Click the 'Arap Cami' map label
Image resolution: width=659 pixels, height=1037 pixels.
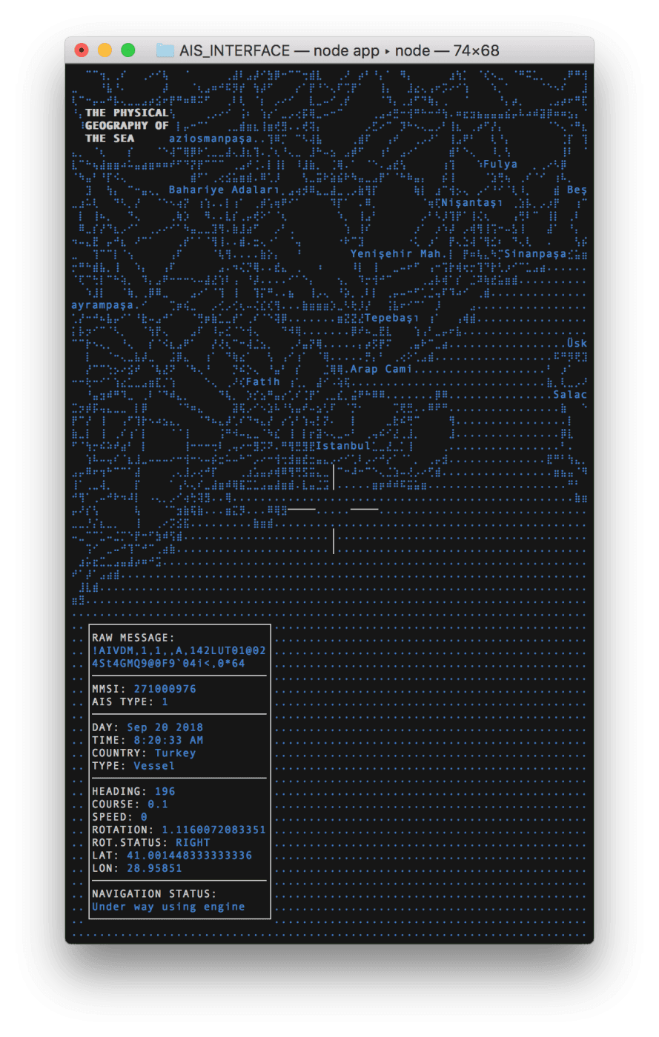pos(381,369)
